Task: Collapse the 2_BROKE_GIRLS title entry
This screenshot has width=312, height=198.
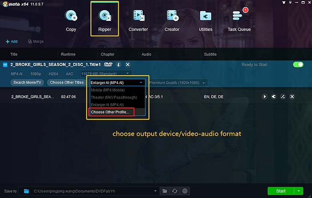Action: pyautogui.click(x=5, y=65)
